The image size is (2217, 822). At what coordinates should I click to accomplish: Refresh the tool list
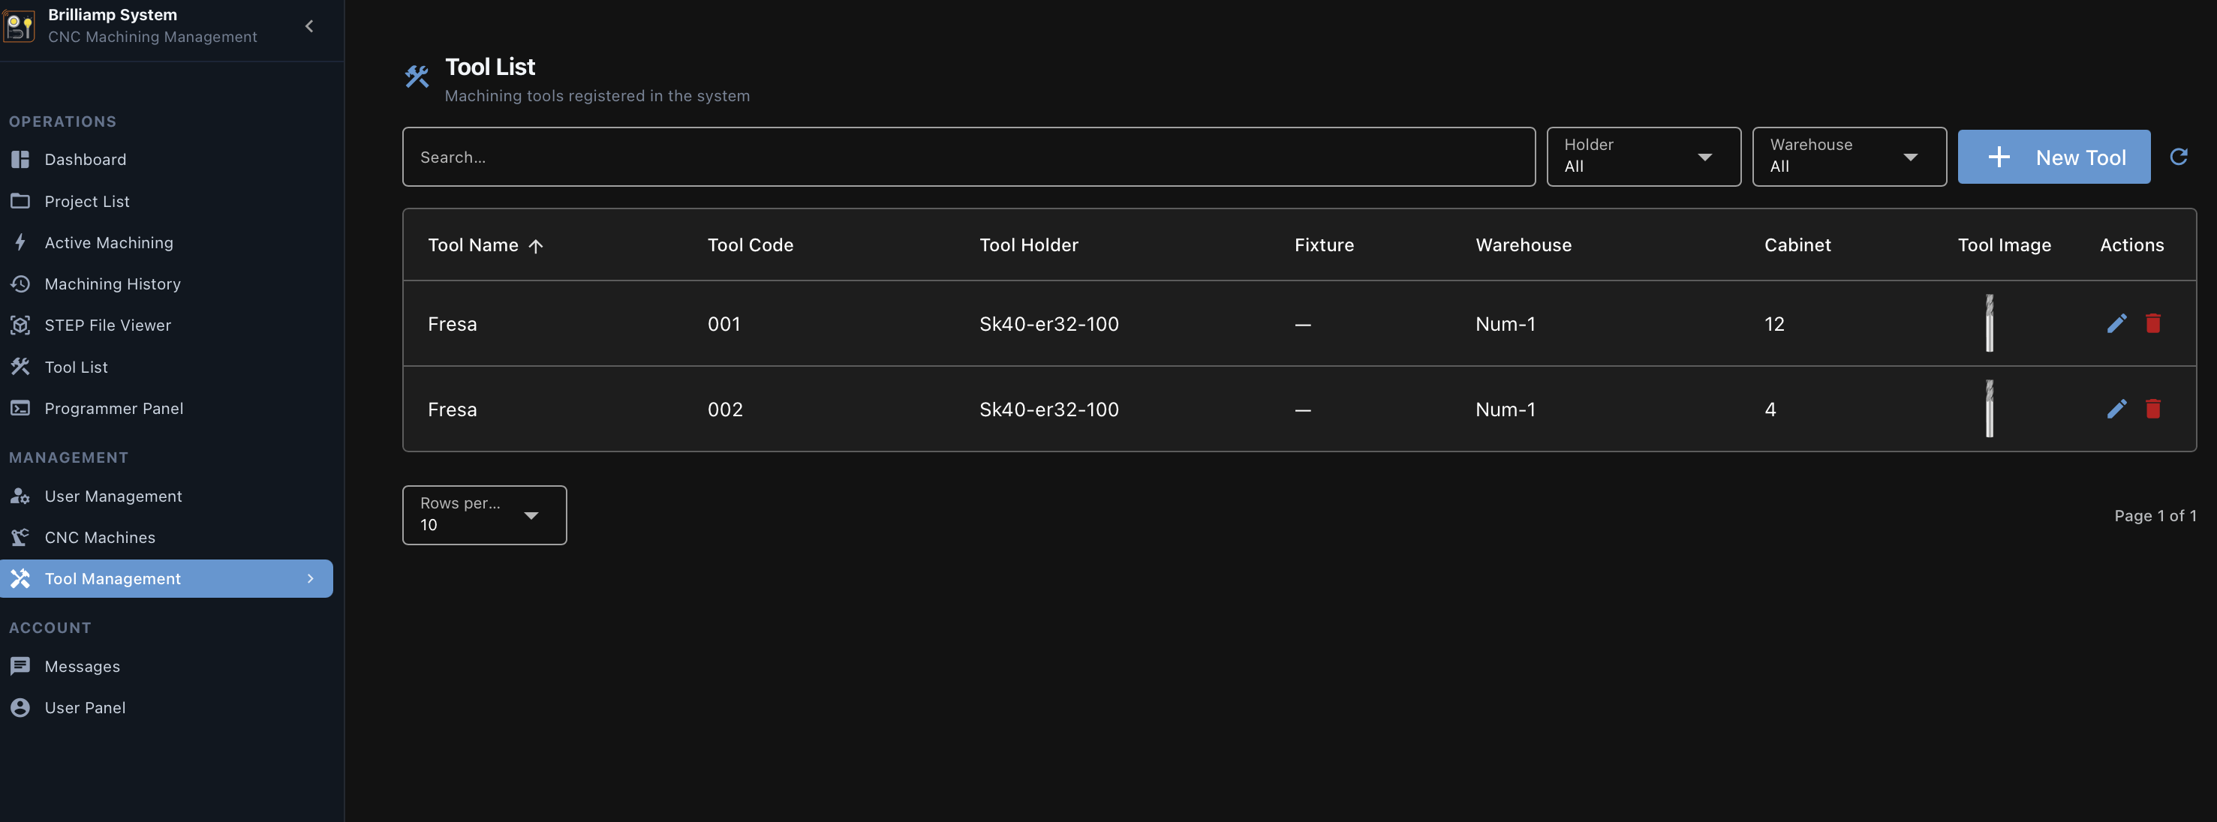2178,157
